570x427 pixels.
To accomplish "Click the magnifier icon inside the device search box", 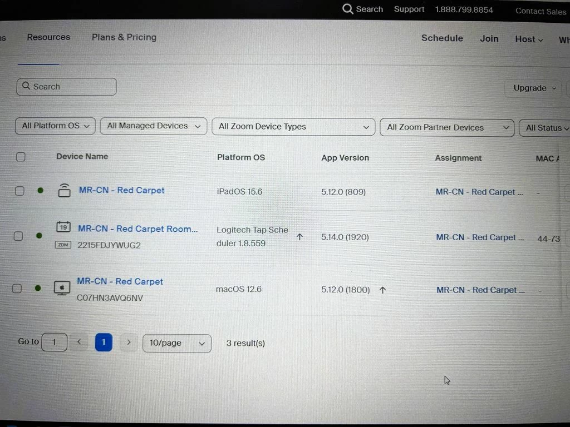I will 26,86.
